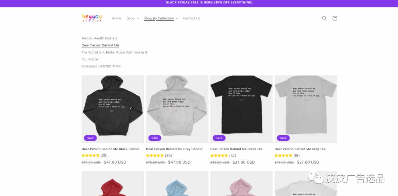Open the search magnifier icon
Viewport: 398px width, 196px height.
(324, 18)
